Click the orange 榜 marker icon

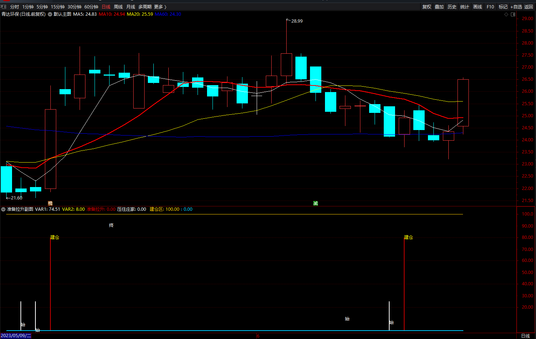tap(50, 203)
